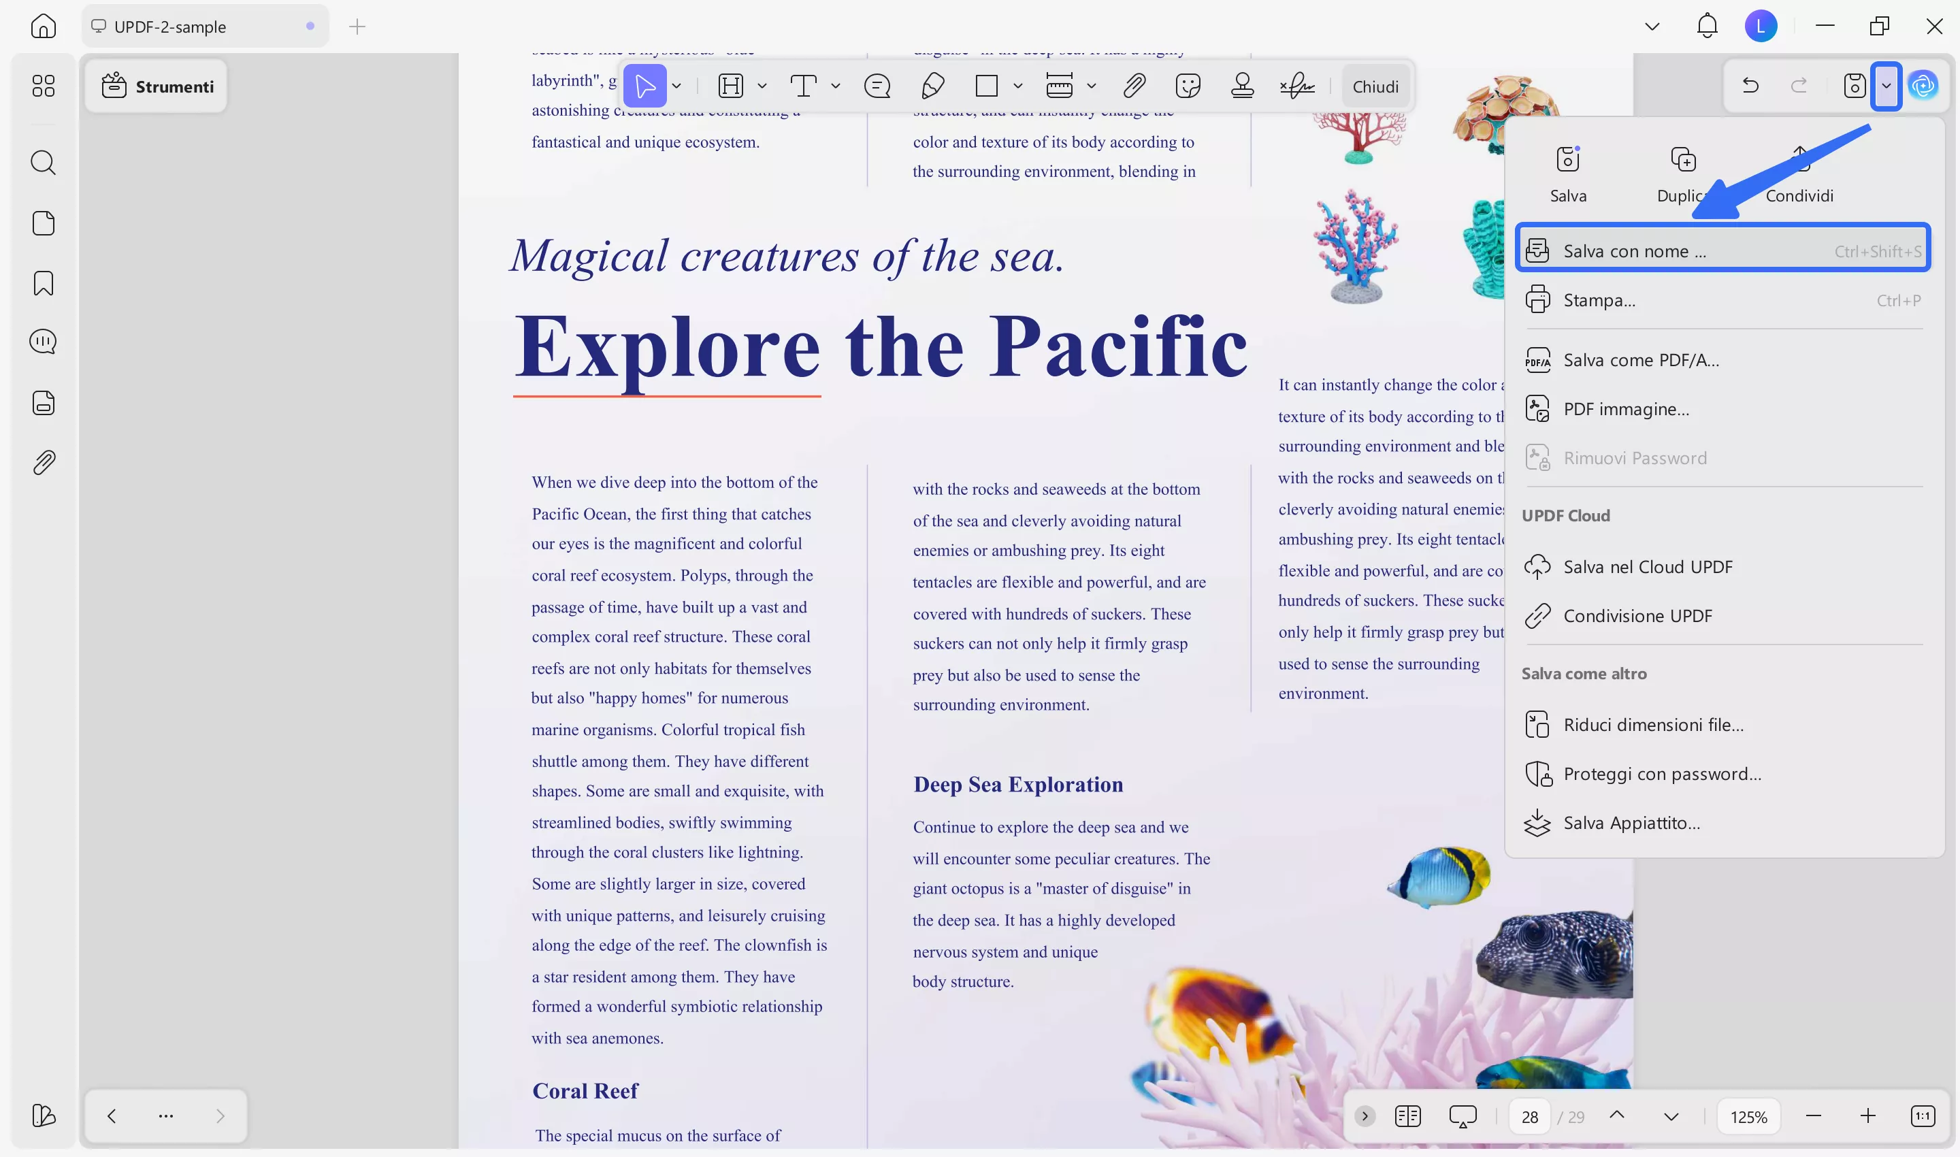Click the 125% zoom level control
1960x1157 pixels.
point(1749,1115)
